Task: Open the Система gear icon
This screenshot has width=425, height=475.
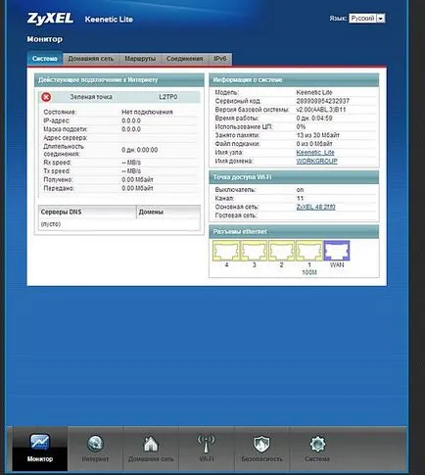Action: tap(317, 444)
